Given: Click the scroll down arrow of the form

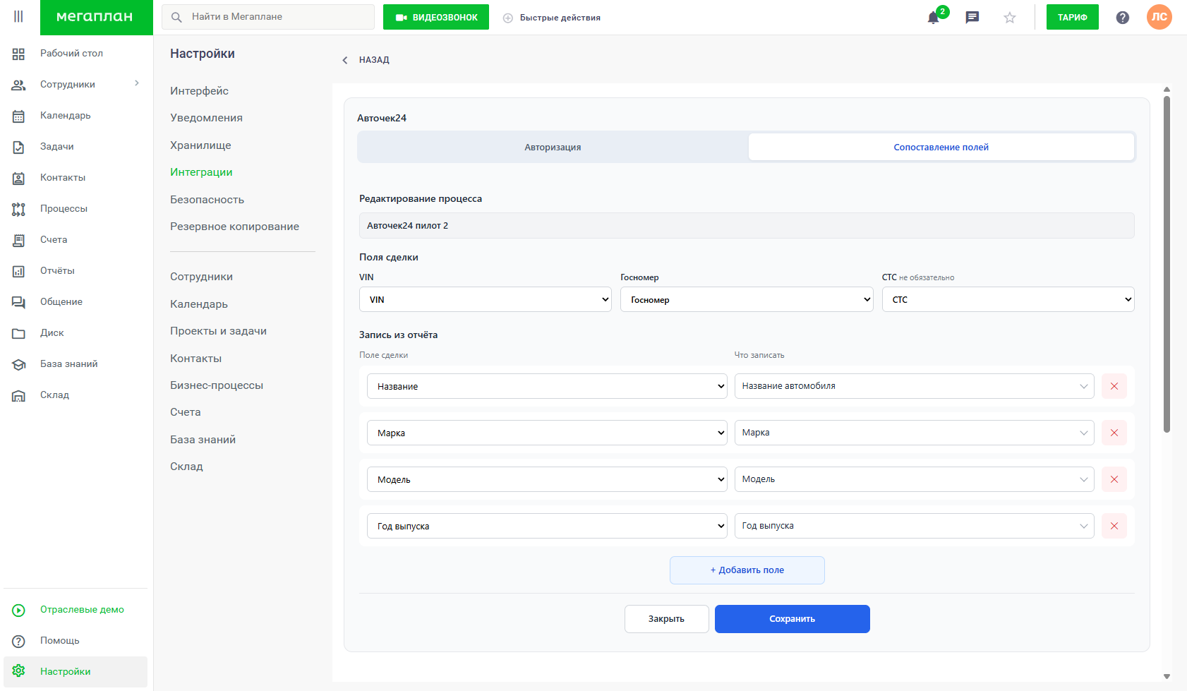Looking at the screenshot, I should tap(1167, 676).
